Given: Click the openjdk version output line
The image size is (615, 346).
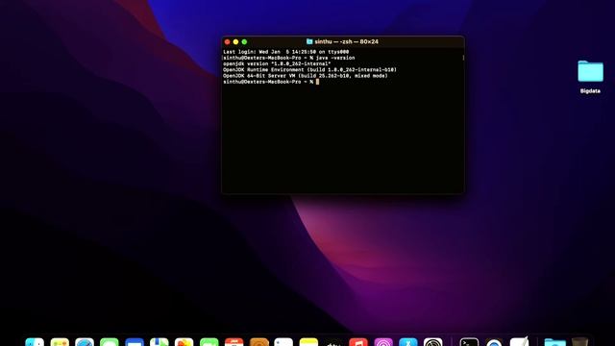Looking at the screenshot, I should (x=277, y=63).
